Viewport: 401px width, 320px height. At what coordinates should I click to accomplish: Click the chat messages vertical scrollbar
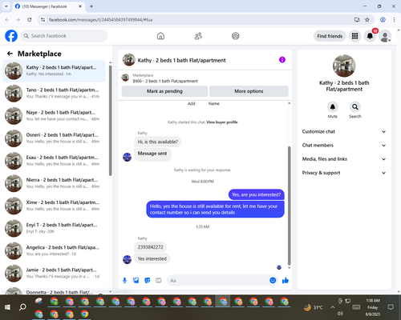point(289,206)
